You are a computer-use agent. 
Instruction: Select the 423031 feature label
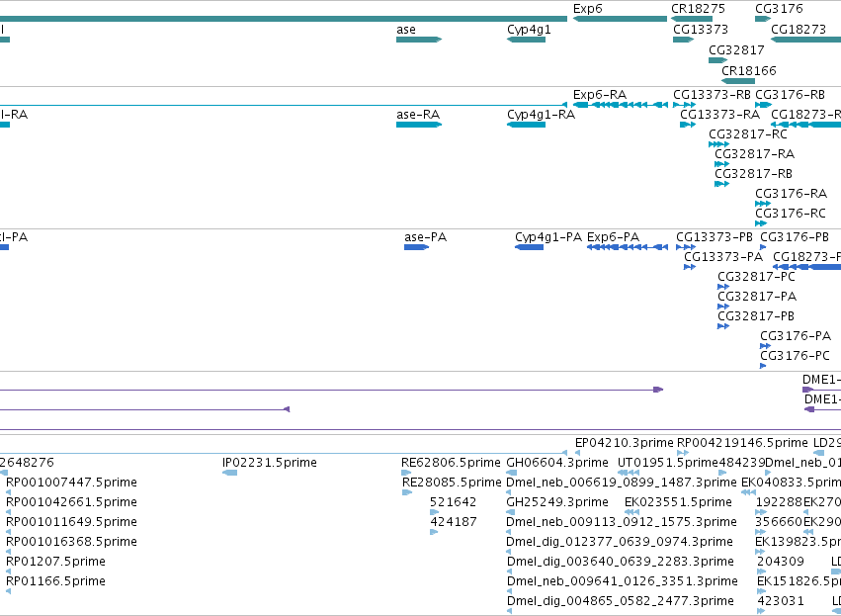(x=781, y=601)
